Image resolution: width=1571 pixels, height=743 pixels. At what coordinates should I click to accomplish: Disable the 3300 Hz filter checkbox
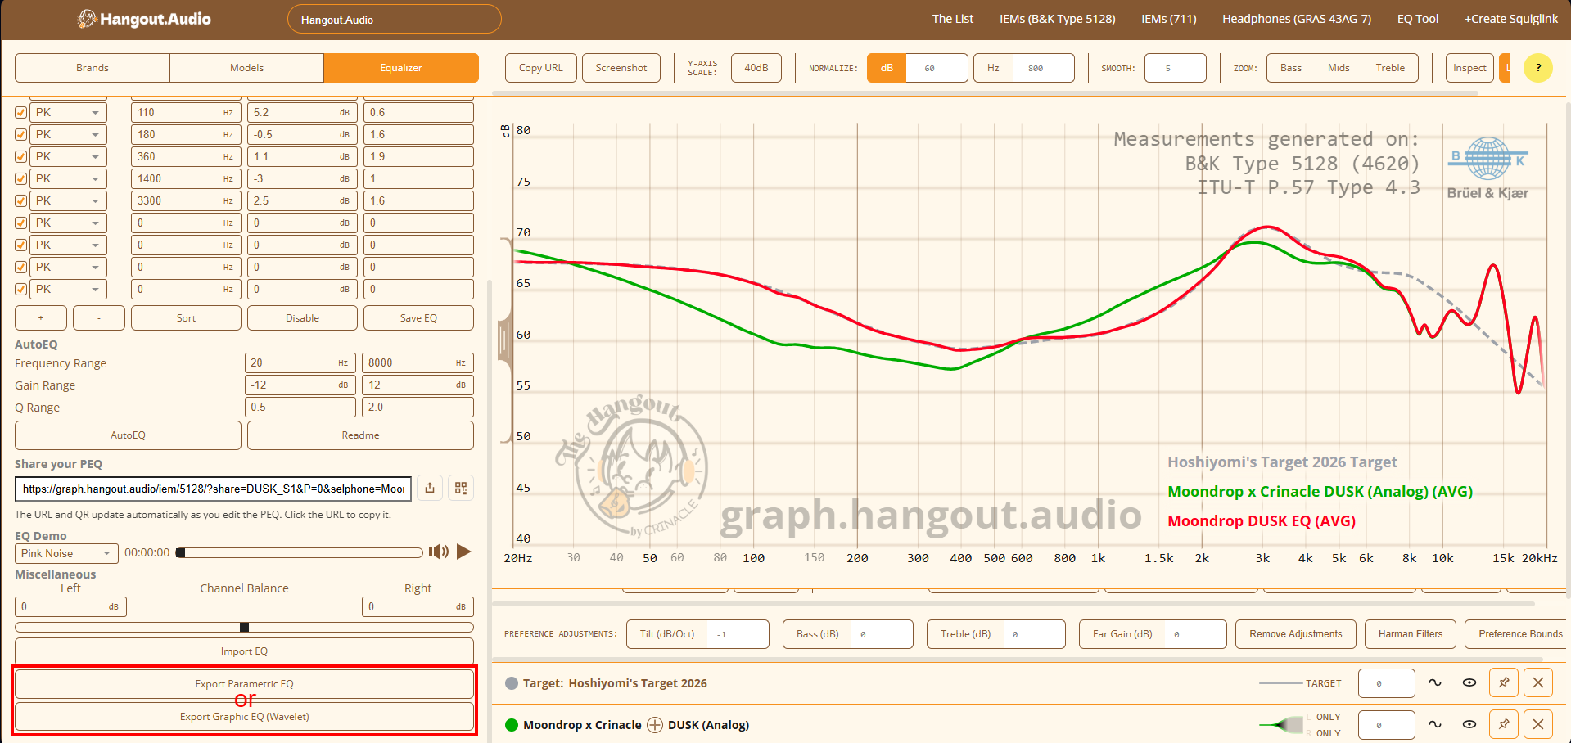coord(21,201)
